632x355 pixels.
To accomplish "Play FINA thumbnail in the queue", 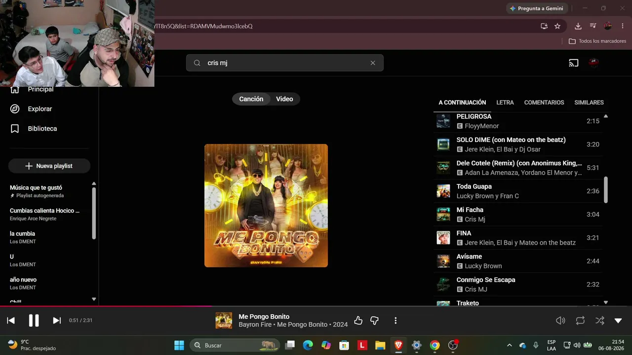I will (x=443, y=238).
